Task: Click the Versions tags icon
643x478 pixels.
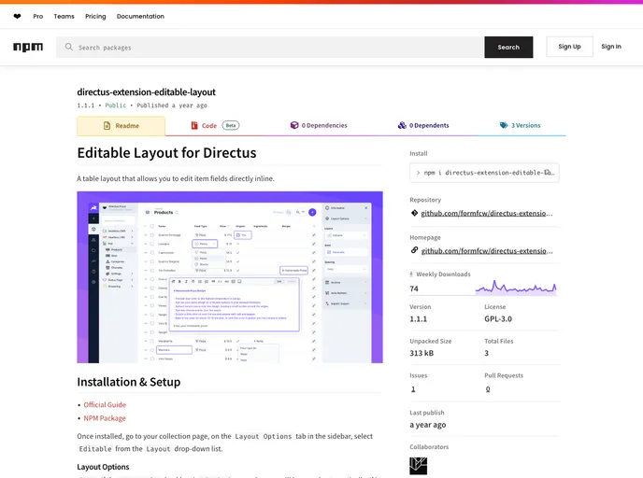Action: pyautogui.click(x=504, y=125)
